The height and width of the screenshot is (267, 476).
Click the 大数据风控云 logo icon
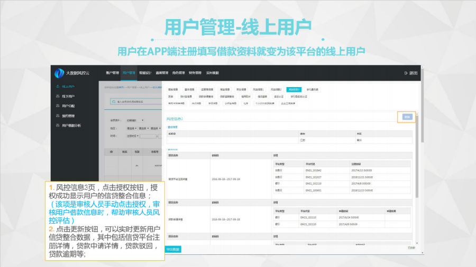click(x=60, y=72)
